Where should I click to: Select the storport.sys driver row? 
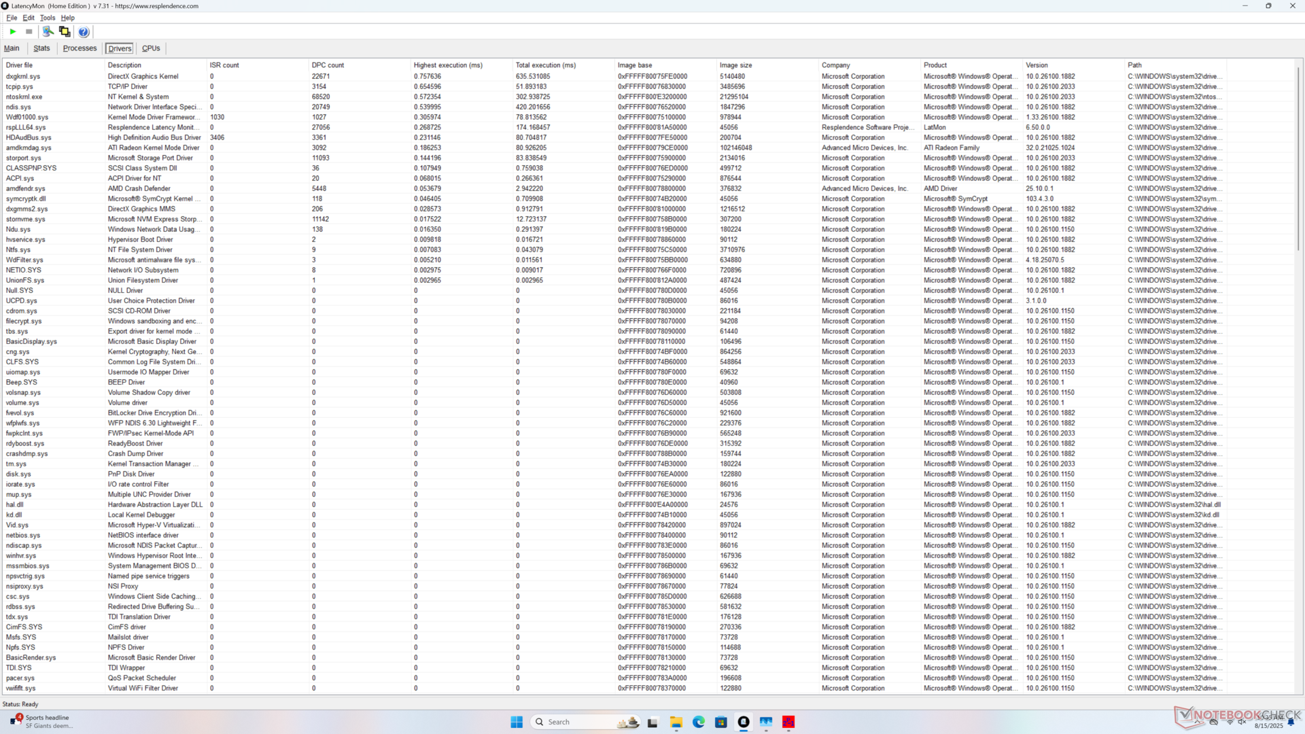(x=615, y=158)
